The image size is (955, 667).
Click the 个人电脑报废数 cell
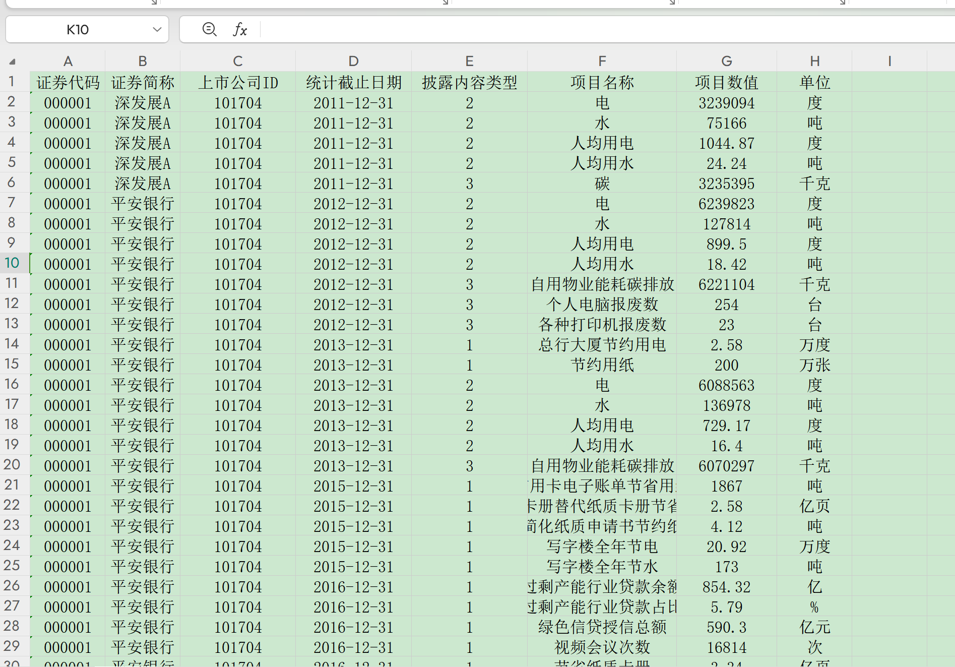tap(602, 304)
